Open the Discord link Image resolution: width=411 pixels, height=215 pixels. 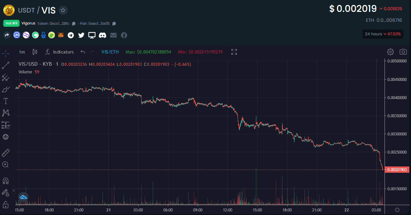point(103,35)
